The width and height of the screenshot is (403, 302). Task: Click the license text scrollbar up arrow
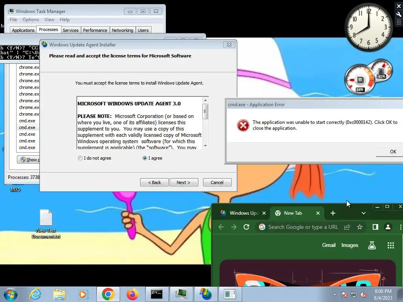[205, 100]
